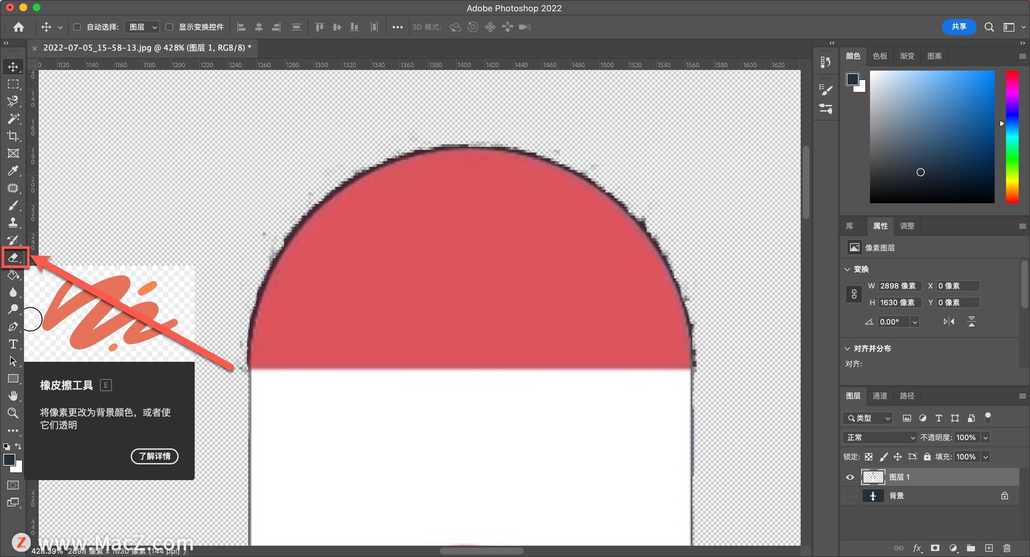Screen dimensions: 1030x557
Task: Select the Move tool in toolbar
Action: (13, 67)
